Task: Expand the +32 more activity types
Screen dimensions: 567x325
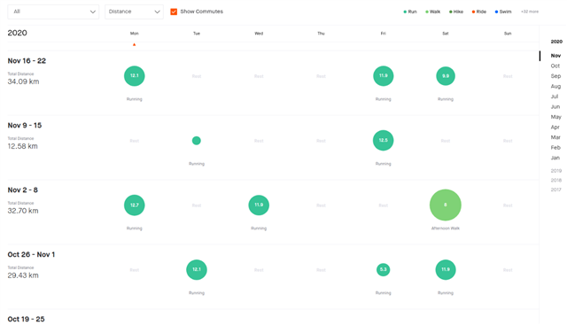Action: pyautogui.click(x=530, y=12)
